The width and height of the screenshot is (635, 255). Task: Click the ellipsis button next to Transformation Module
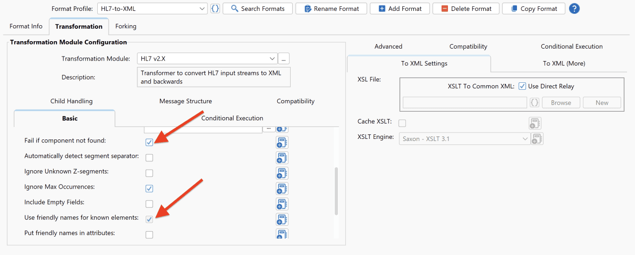tap(284, 59)
